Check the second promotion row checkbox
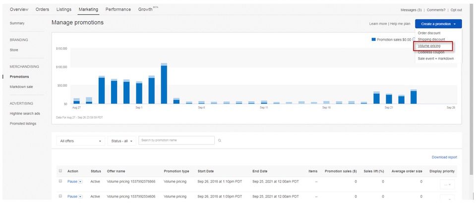 [x=60, y=197]
